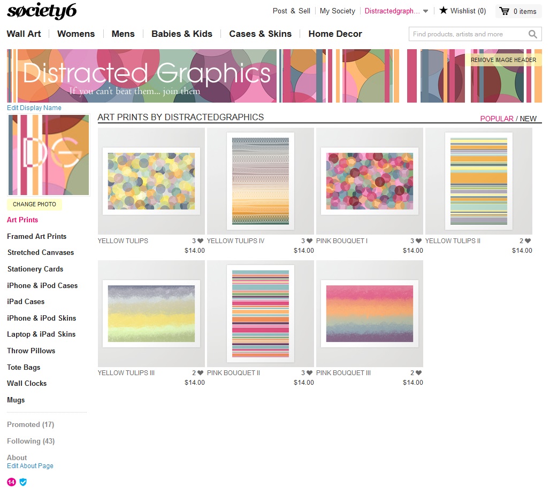Open the Wall Art menu
This screenshot has width=550, height=497.
[24, 34]
